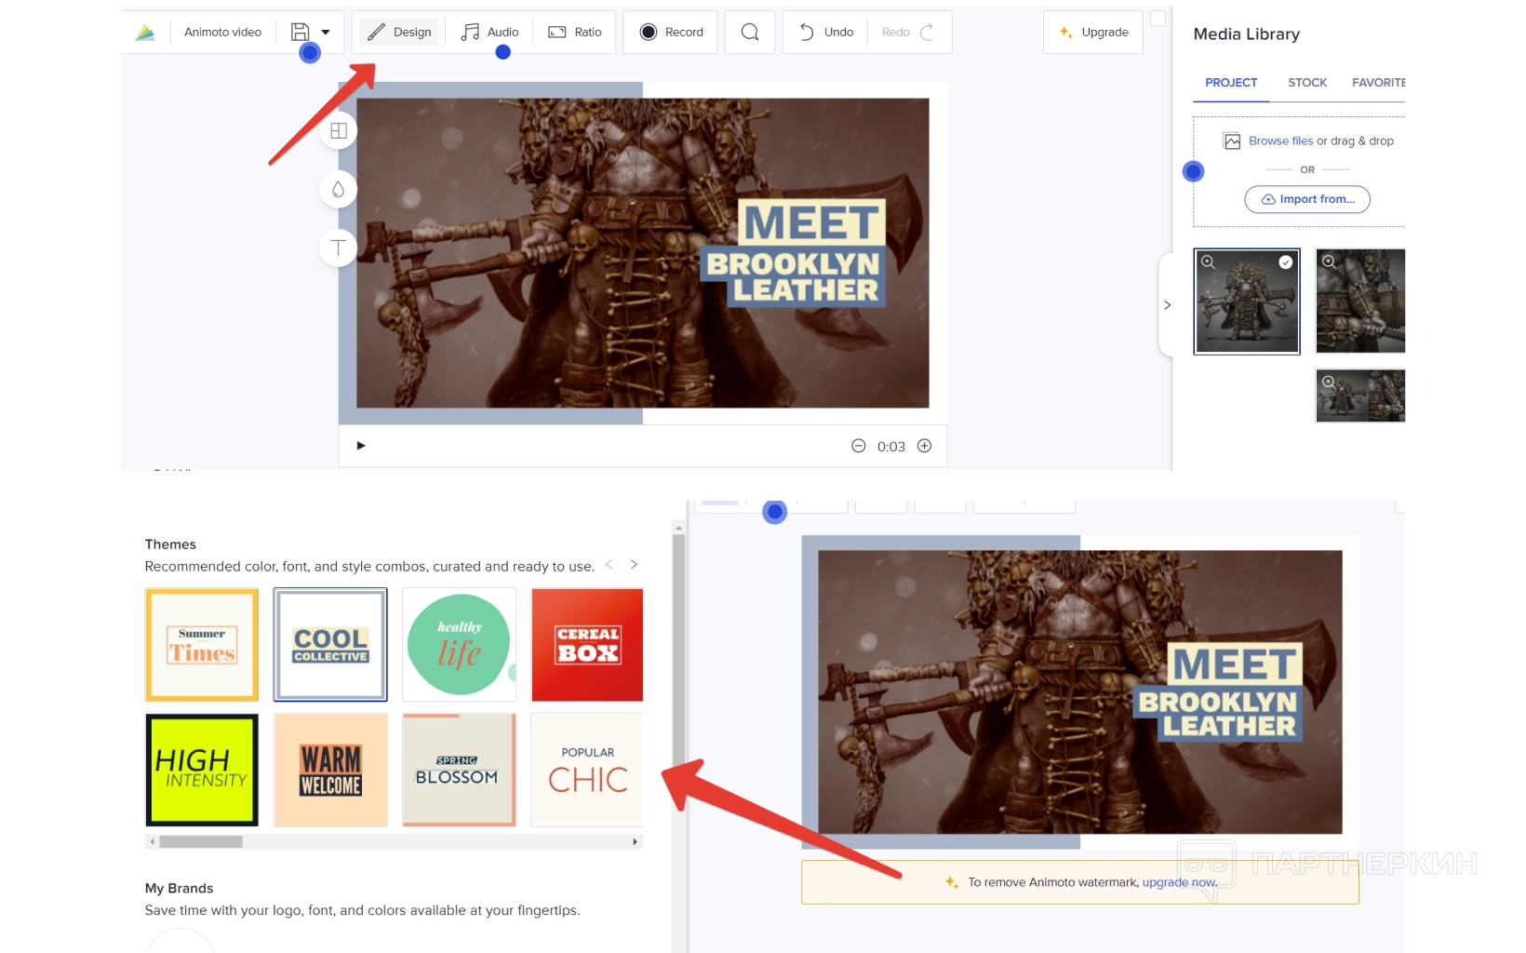Click the Animoto logo icon
The image size is (1526, 953).
[145, 33]
